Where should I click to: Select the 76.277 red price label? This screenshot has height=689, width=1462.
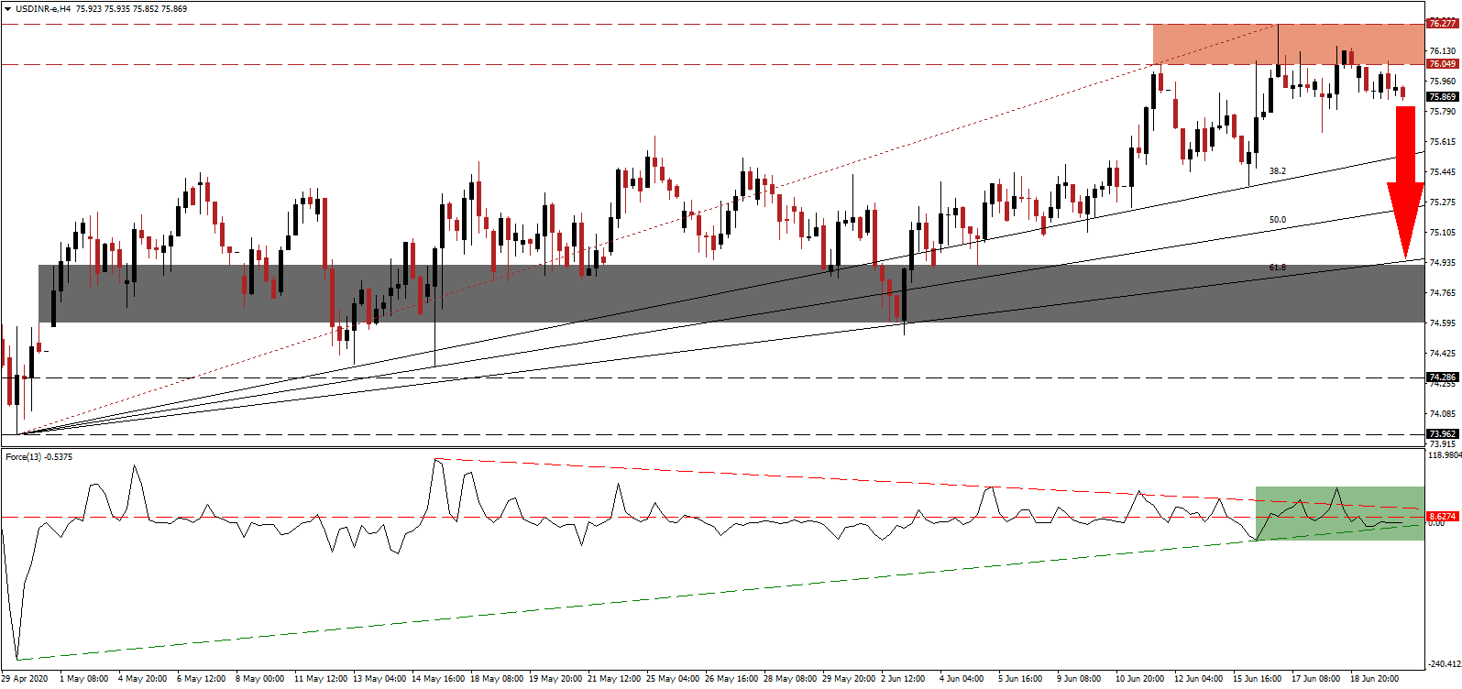coord(1442,24)
